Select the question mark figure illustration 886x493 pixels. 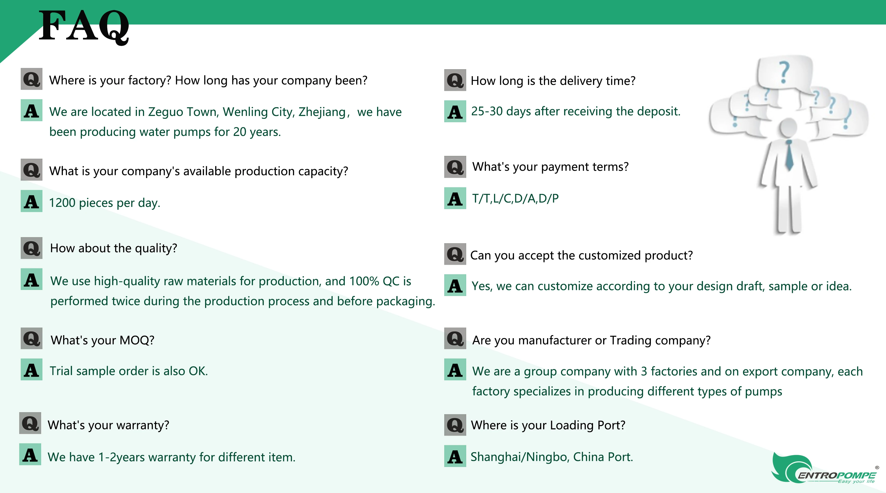789,144
